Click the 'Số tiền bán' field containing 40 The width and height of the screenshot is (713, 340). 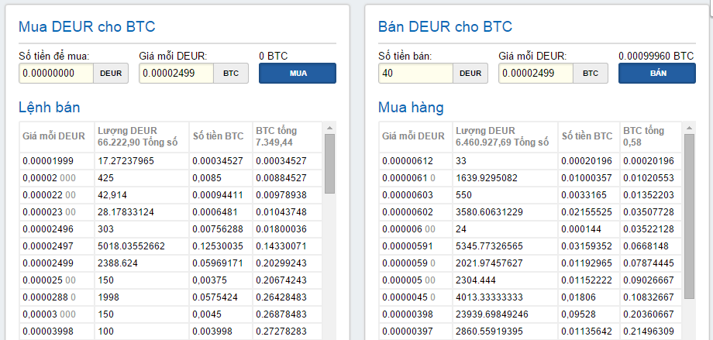click(415, 73)
